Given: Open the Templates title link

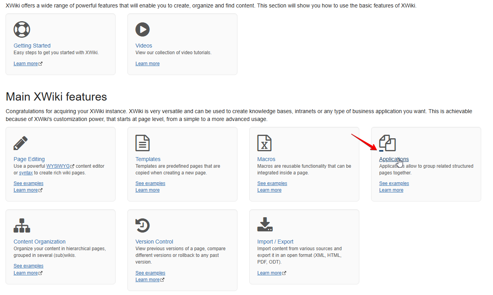Looking at the screenshot, I should click(148, 159).
